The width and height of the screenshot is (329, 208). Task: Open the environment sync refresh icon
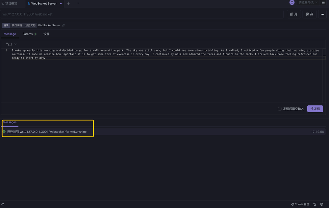tap(292, 3)
